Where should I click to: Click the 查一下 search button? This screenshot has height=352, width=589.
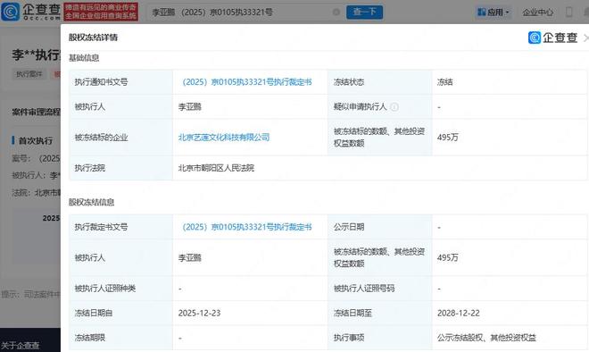tap(364, 12)
